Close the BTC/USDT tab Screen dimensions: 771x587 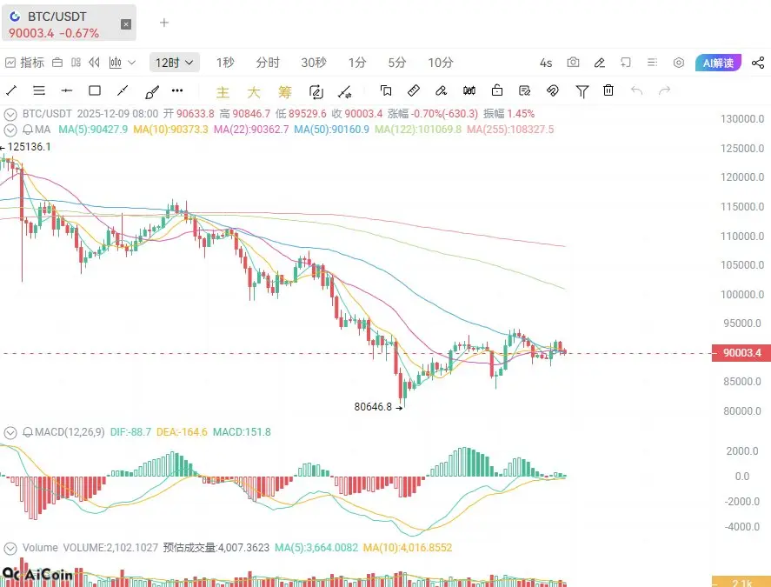coord(126,24)
